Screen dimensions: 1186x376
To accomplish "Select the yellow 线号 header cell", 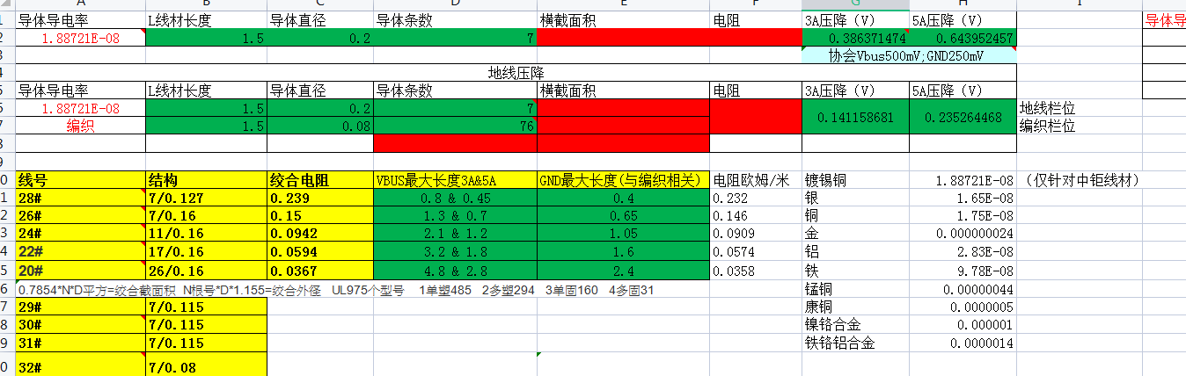I will coord(80,180).
